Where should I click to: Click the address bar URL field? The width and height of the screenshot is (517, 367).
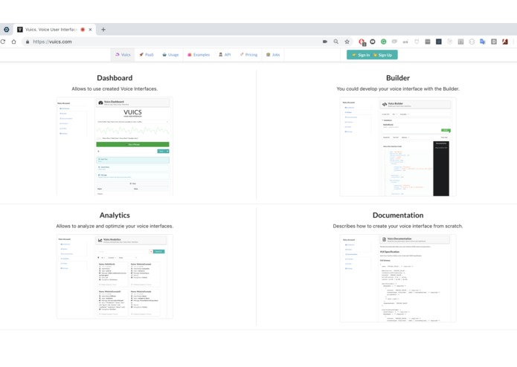(x=171, y=42)
